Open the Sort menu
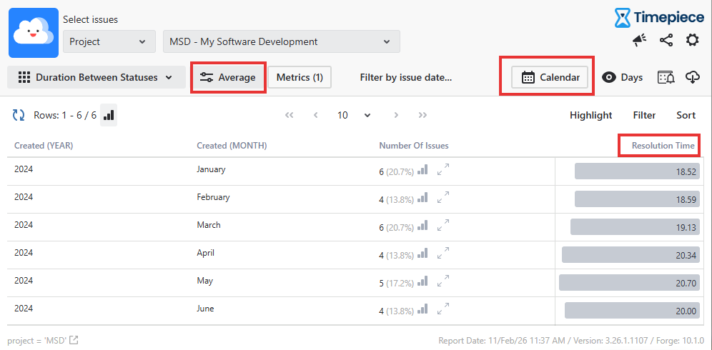 (x=686, y=115)
